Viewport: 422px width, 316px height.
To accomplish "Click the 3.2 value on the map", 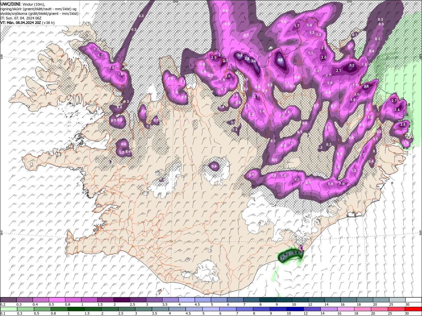I will tap(351, 65).
